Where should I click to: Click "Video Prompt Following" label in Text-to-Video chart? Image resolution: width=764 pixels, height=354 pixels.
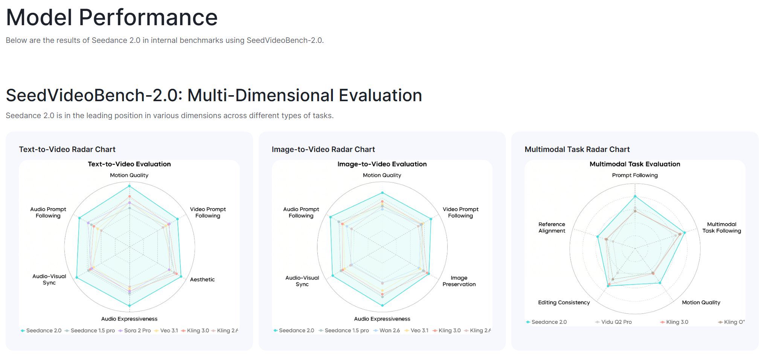tap(208, 213)
